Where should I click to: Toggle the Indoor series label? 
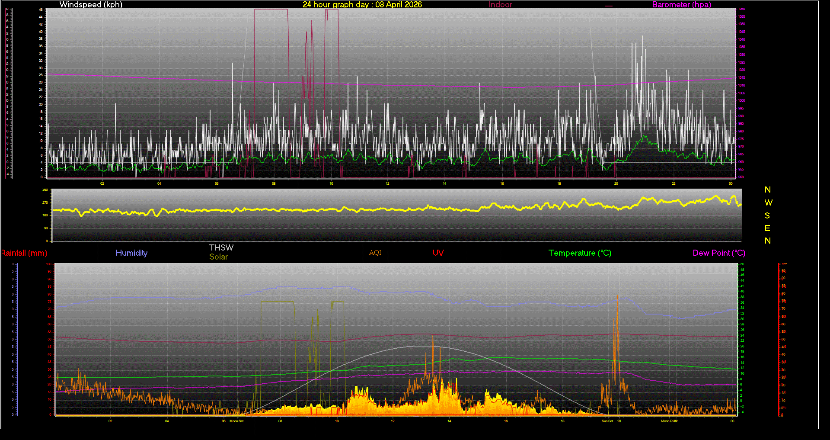(x=500, y=5)
